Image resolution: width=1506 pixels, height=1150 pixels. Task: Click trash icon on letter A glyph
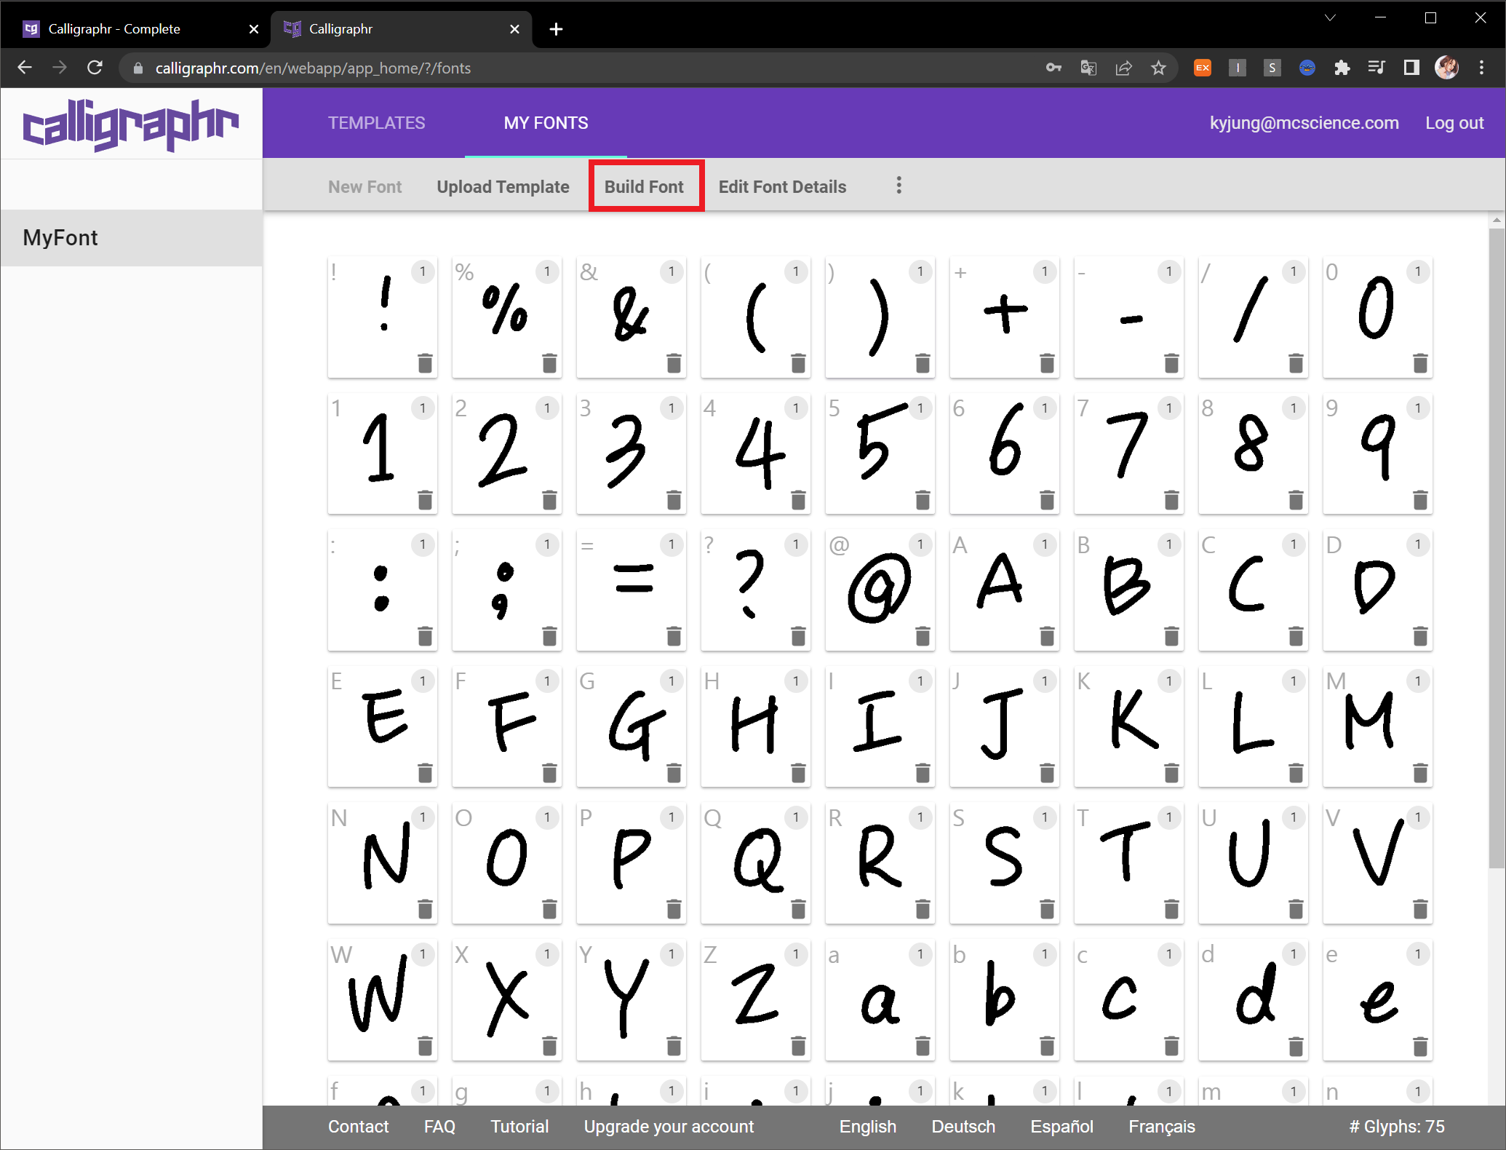pos(1047,636)
